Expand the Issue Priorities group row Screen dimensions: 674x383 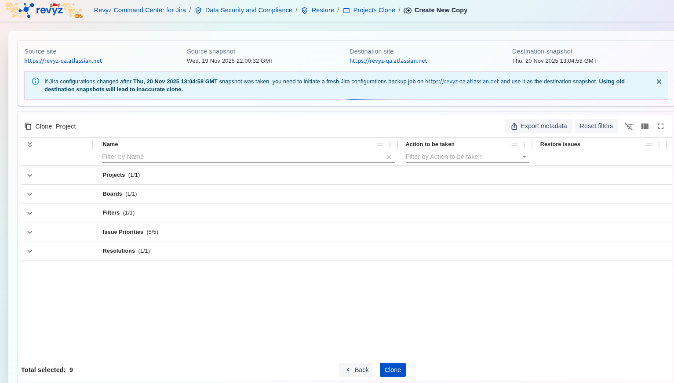pyautogui.click(x=30, y=232)
